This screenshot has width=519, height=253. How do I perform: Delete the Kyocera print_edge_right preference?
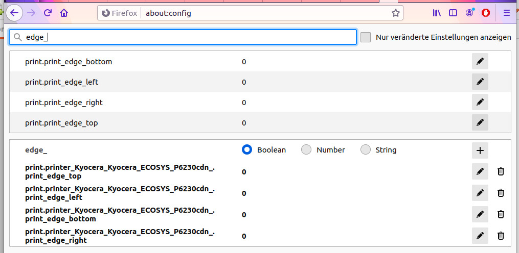point(501,236)
